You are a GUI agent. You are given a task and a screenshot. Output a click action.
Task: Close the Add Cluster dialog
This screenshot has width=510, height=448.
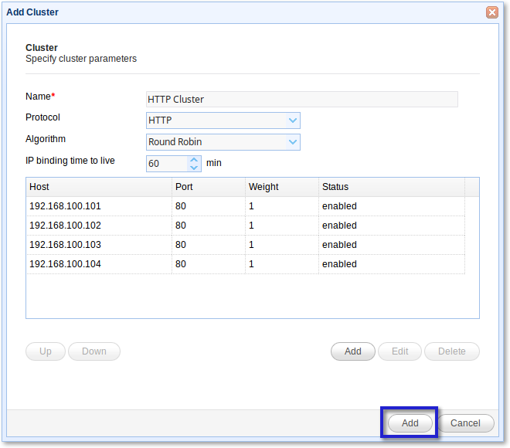[x=491, y=12]
